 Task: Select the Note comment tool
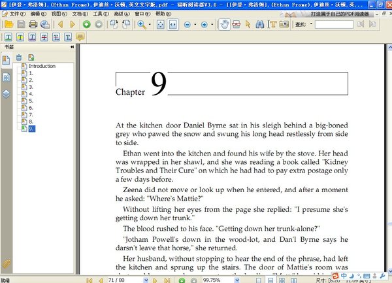pyautogui.click(x=80, y=37)
